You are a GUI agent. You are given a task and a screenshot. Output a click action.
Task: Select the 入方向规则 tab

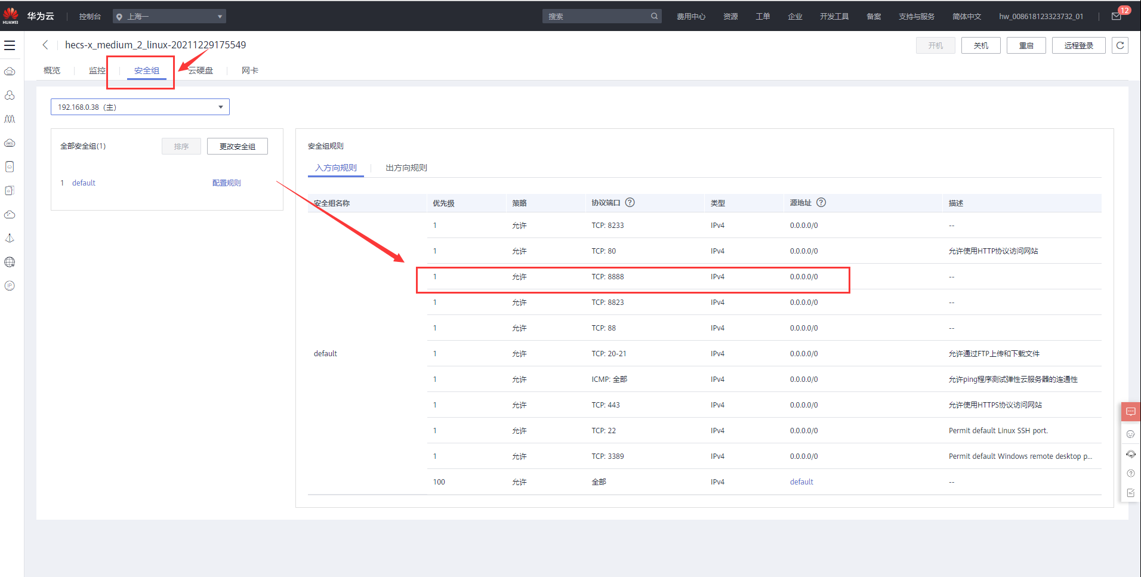point(336,168)
